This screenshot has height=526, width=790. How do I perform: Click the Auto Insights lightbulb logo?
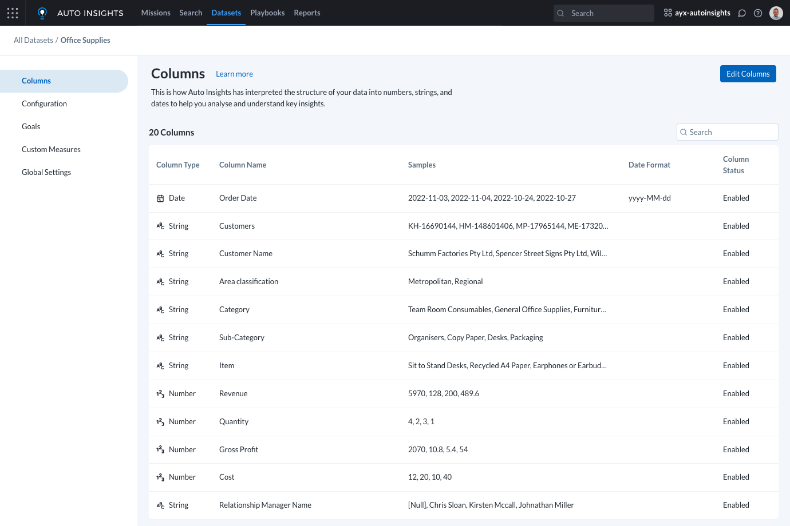42,13
